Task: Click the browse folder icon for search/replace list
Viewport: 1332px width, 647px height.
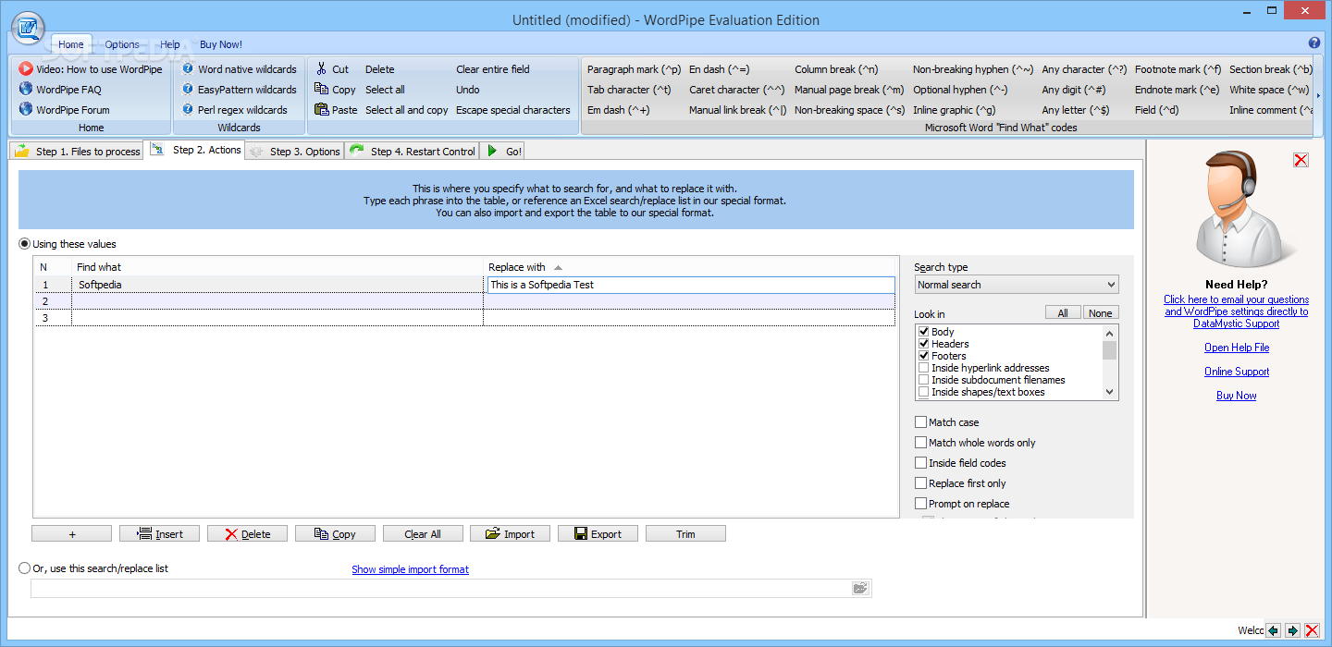Action: point(860,588)
